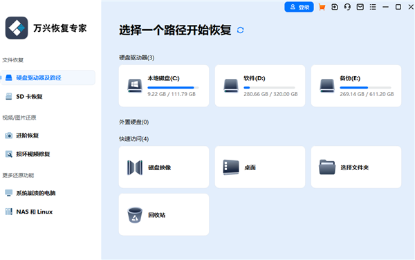Click the folder icon in 选择文件夹 card
This screenshot has width=415, height=260.
(x=327, y=167)
